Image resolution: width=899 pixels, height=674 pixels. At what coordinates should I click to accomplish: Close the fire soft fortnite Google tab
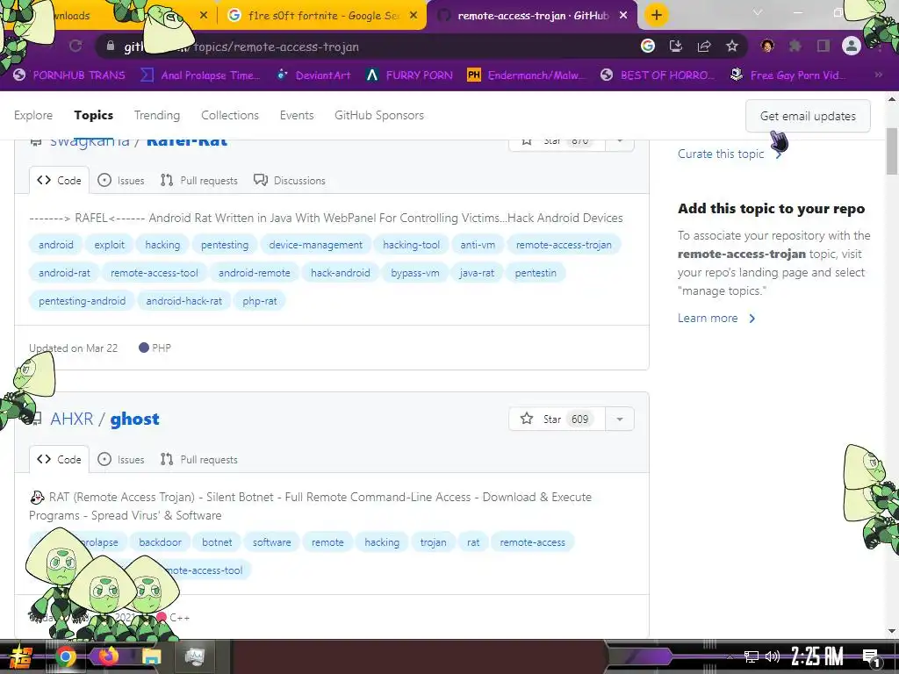(414, 16)
